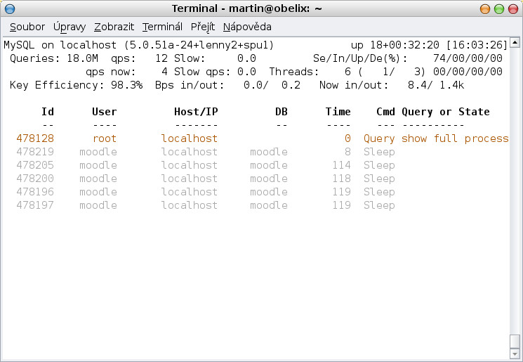523x362 pixels.
Task: Click the 'Key Efficiency: 98.3%' value
Action: (77, 85)
